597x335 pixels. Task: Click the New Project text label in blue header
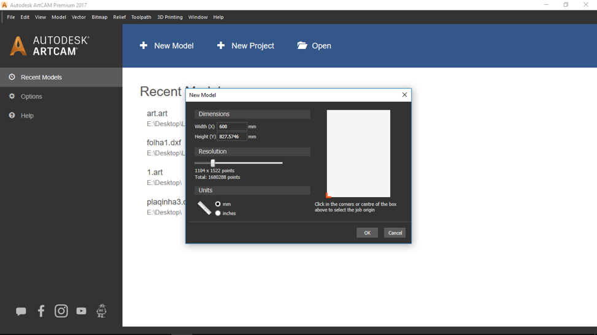coord(253,46)
